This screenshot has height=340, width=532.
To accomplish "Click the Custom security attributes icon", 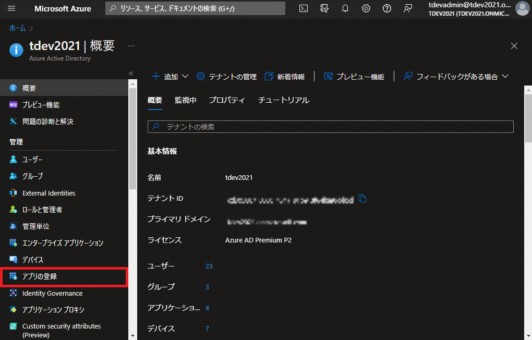I will pyautogui.click(x=13, y=326).
